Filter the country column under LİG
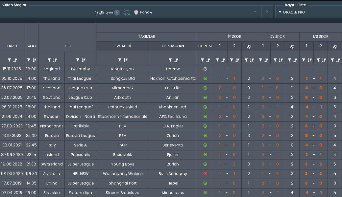The height and width of the screenshot is (197, 342). [49, 60]
